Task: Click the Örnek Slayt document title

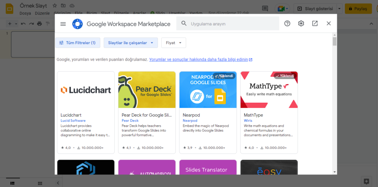Action: tap(33, 6)
